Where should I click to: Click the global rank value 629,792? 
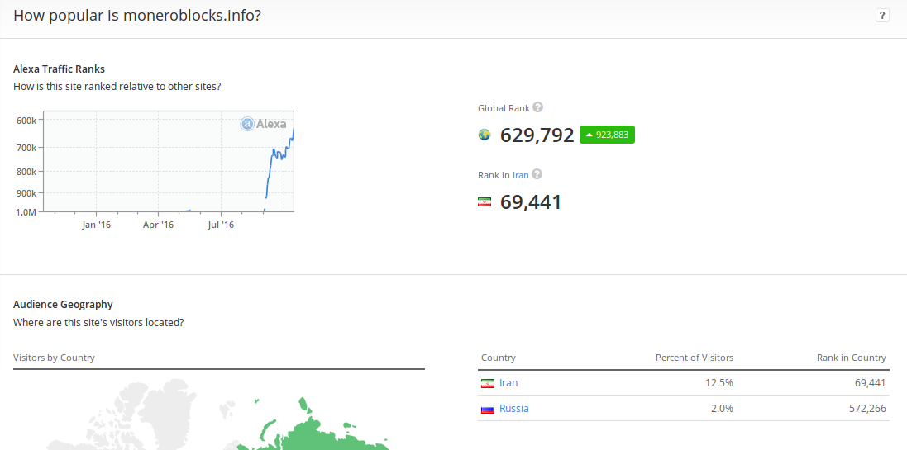537,135
